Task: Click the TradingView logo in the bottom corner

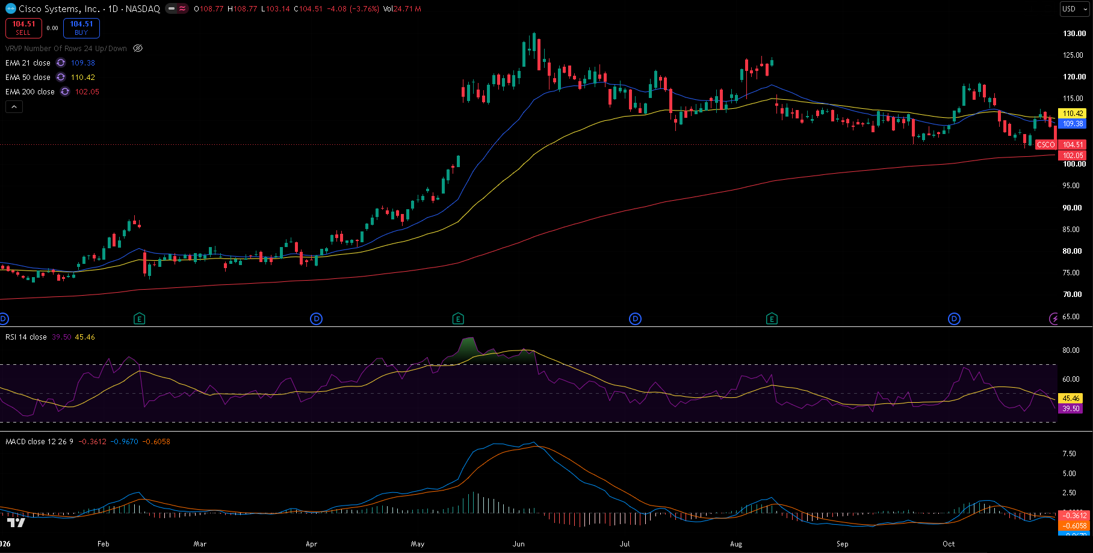Action: click(x=16, y=522)
